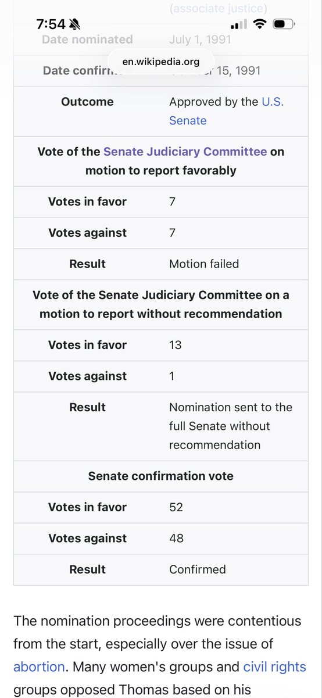Select the Motion failed result text
This screenshot has height=698, width=322.
tap(204, 263)
